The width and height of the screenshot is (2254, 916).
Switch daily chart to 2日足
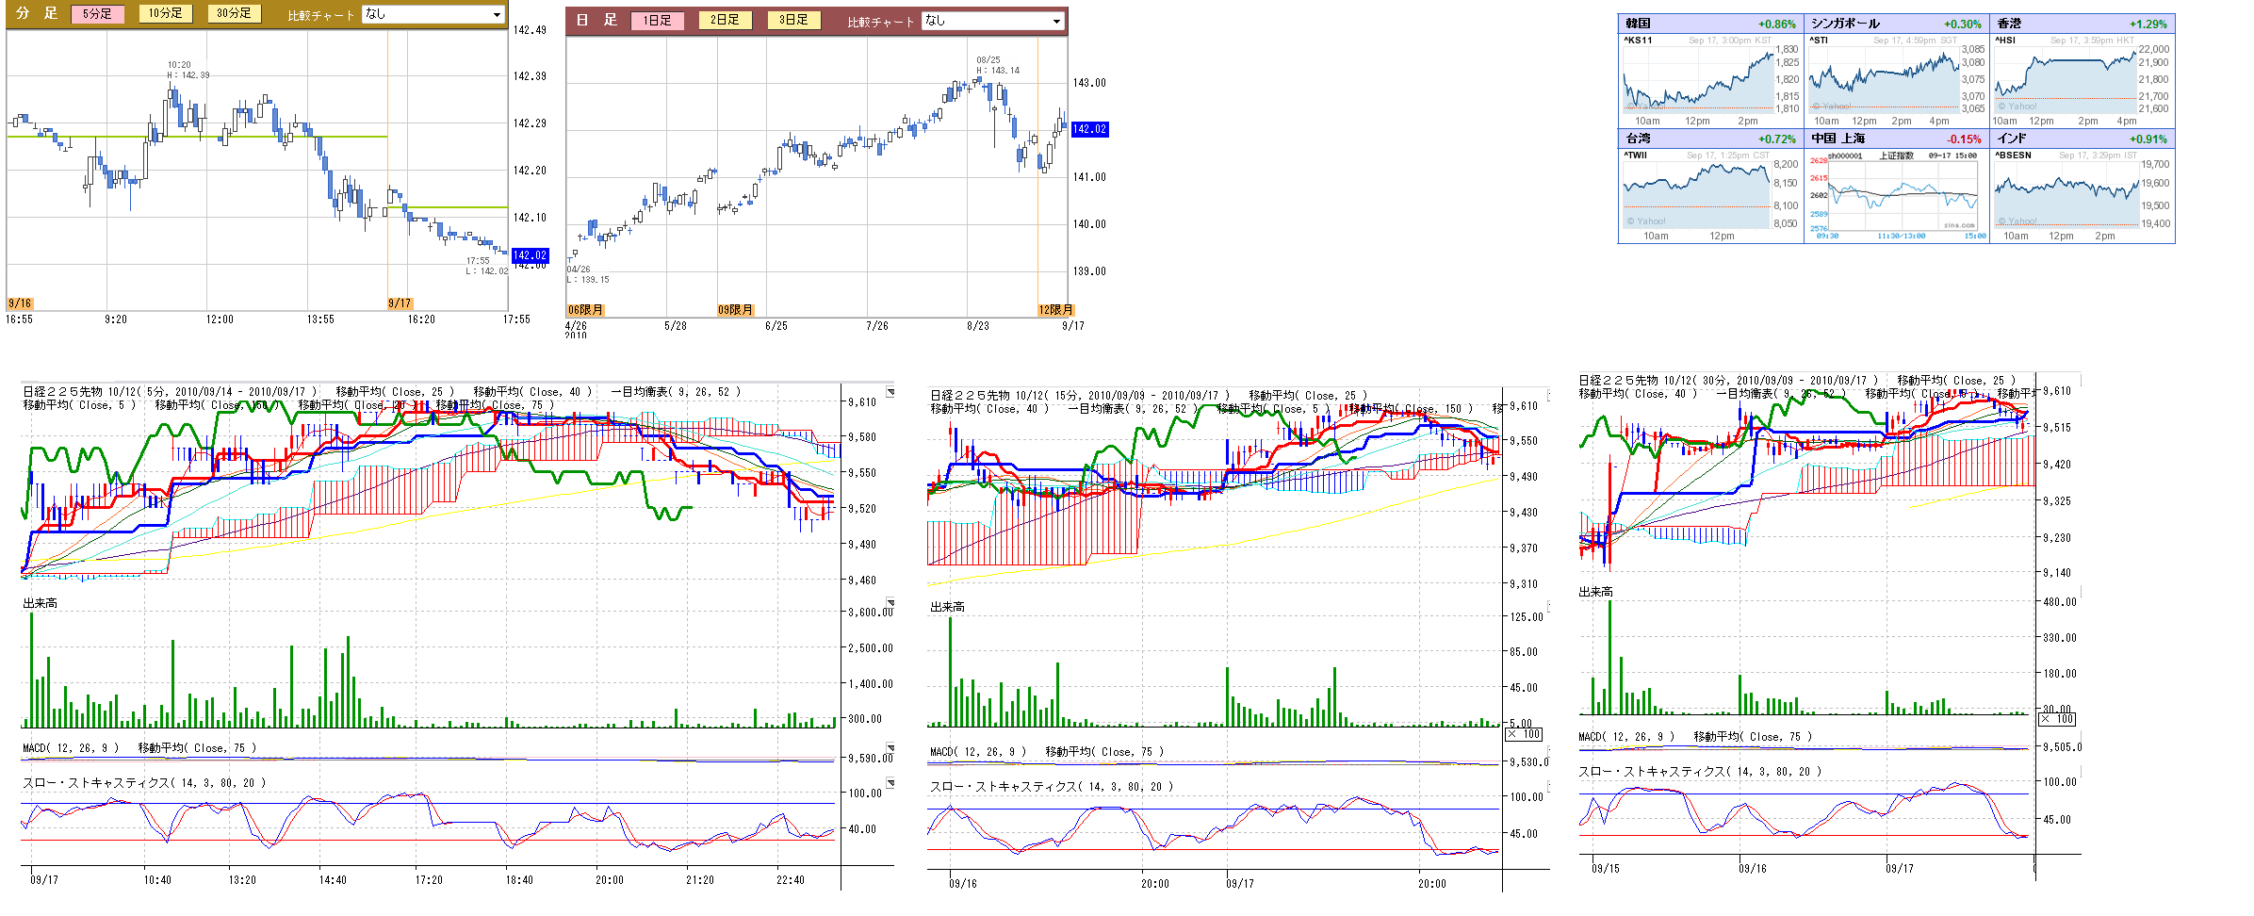[x=725, y=20]
